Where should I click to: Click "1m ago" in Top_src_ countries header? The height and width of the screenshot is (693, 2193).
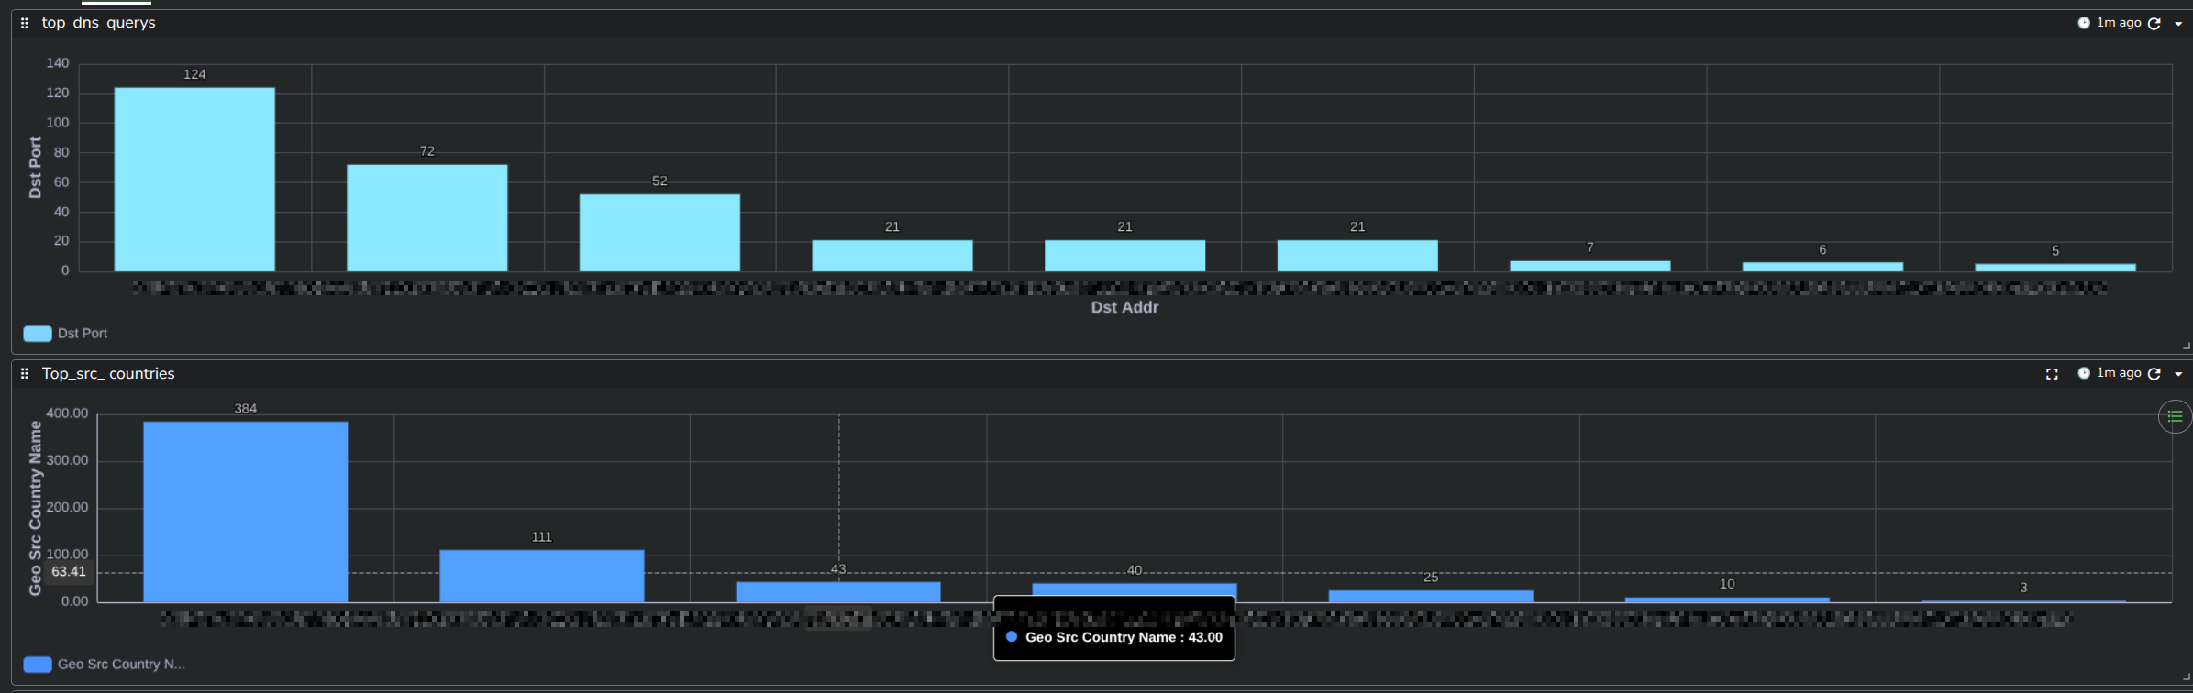[x=2119, y=373]
